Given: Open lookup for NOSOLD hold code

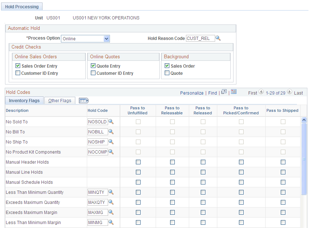Looking at the screenshot, I should pyautogui.click(x=111, y=122).
